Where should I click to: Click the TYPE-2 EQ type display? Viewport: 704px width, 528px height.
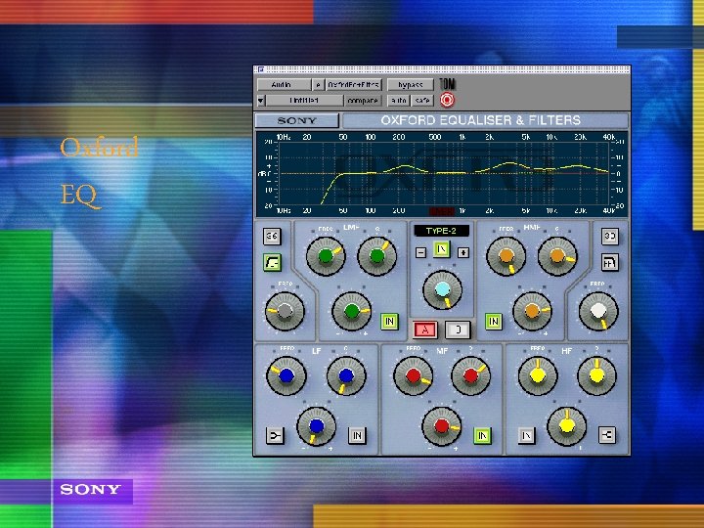coord(441,231)
